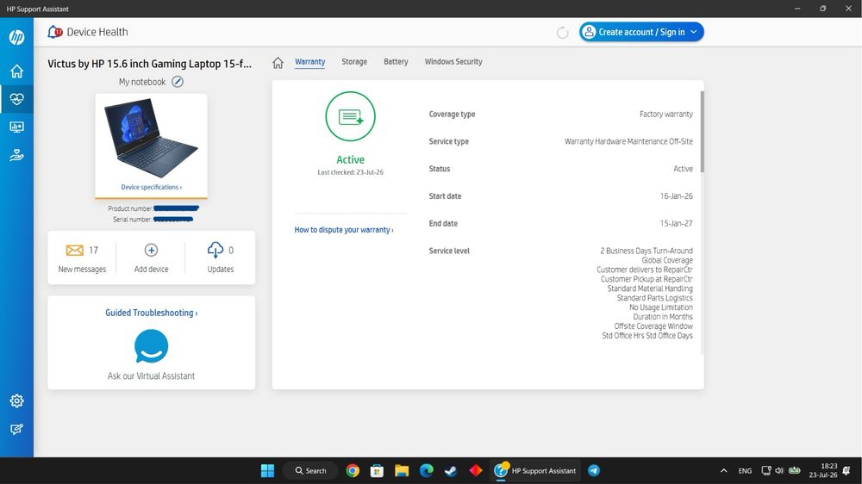Viewport: 862px width, 484px height.
Task: Open the Windows Start button
Action: click(x=268, y=471)
